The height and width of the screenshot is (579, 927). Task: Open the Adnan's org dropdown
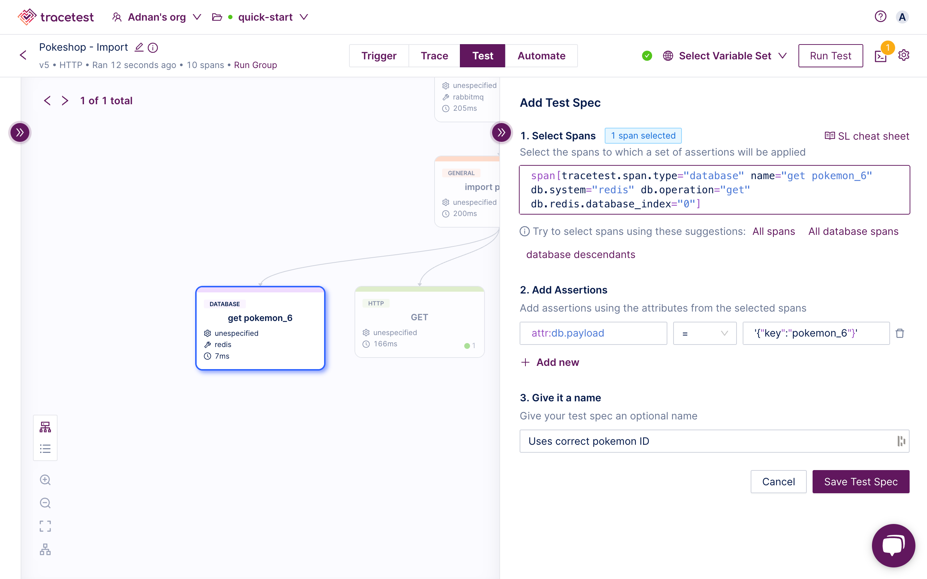pos(157,17)
